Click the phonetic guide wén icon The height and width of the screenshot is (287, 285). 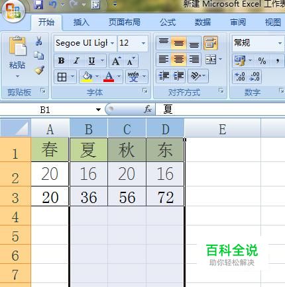(133, 77)
